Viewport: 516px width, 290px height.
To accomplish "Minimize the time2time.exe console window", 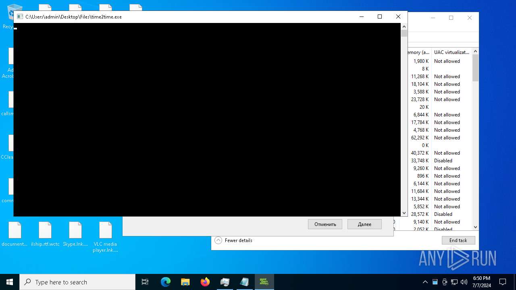I will tap(361, 17).
